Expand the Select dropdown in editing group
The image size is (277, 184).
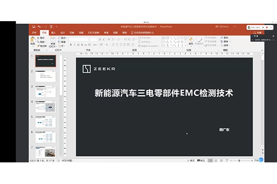229,45
